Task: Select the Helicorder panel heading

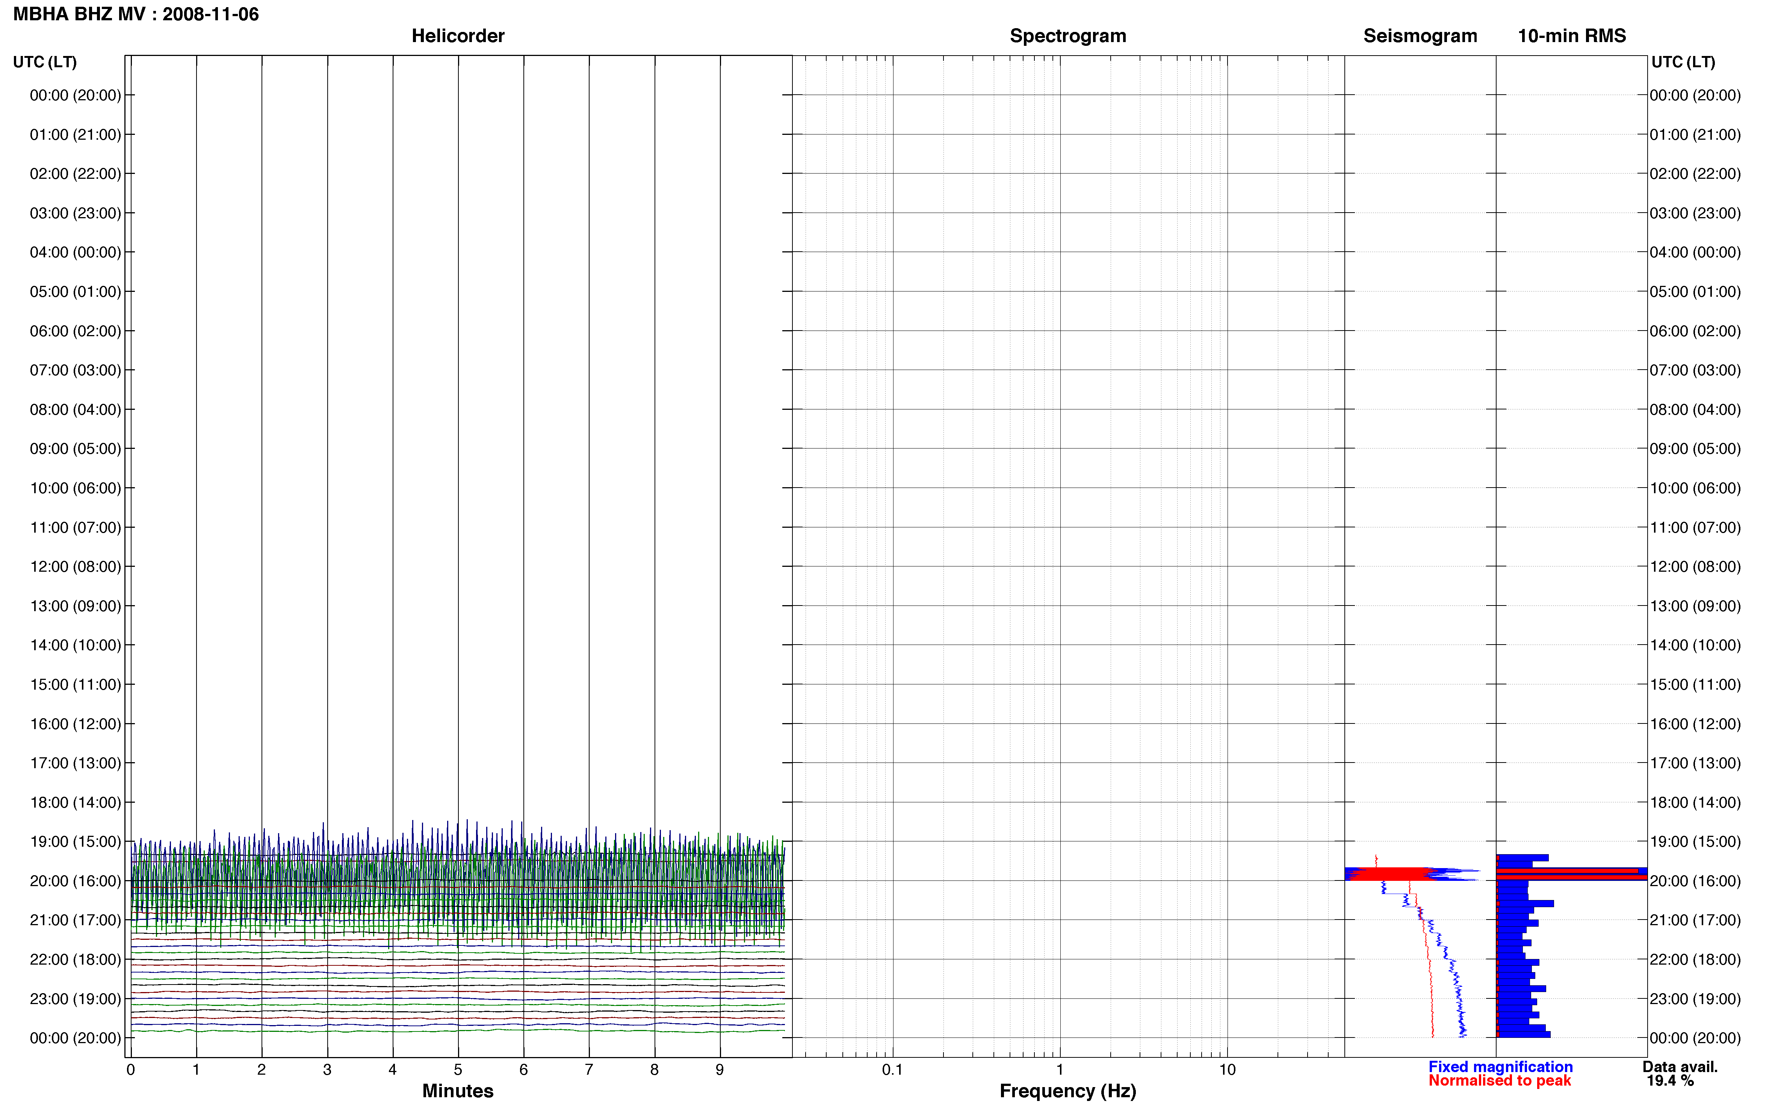Action: (x=458, y=35)
